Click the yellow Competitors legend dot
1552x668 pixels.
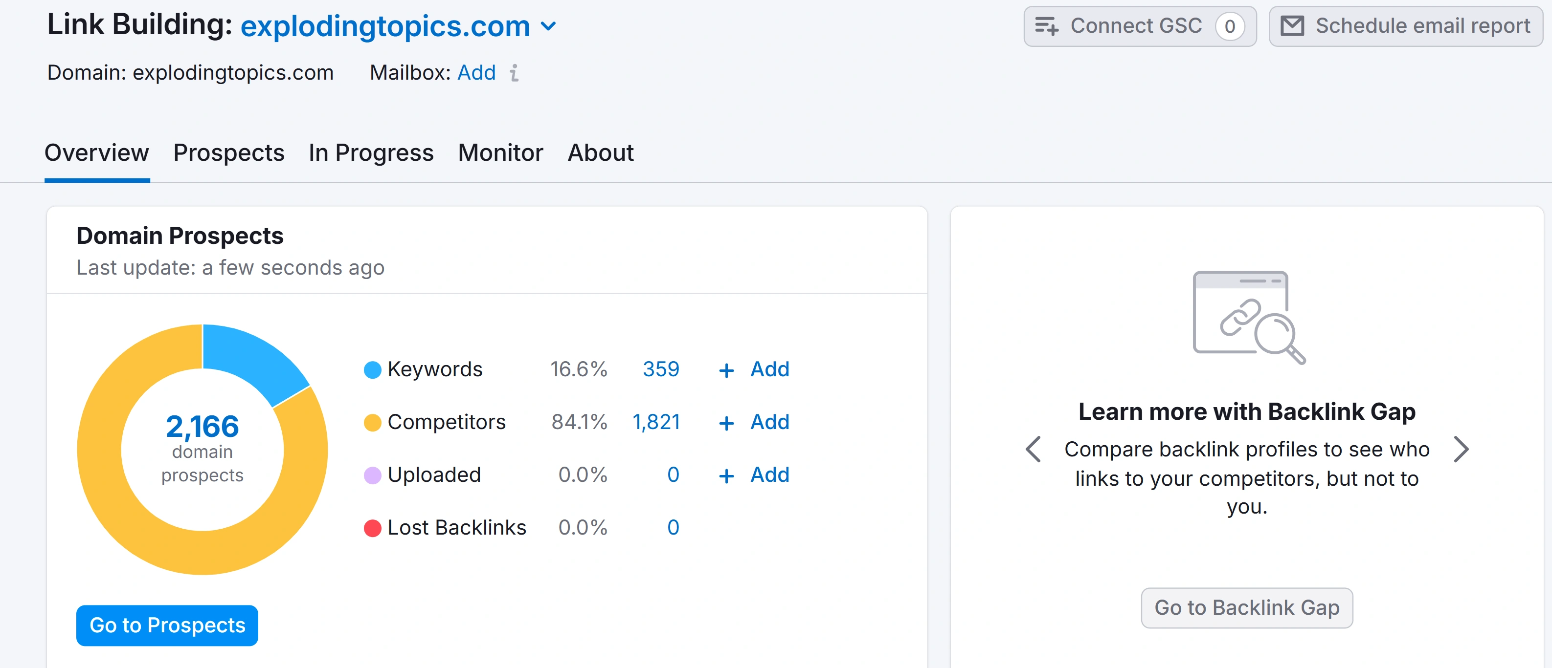point(372,423)
